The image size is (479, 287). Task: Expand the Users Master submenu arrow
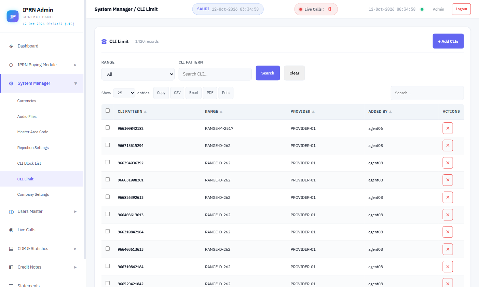(x=76, y=211)
